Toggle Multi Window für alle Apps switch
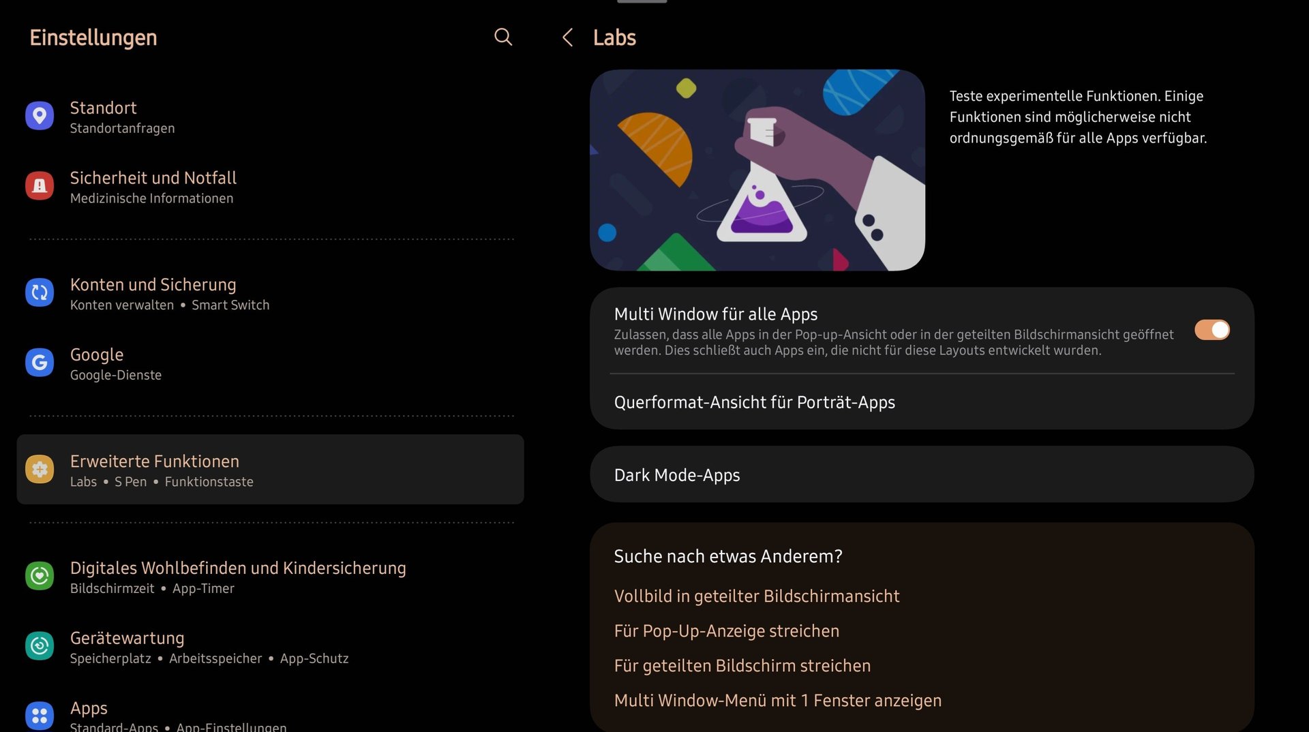The image size is (1309, 732). tap(1212, 330)
